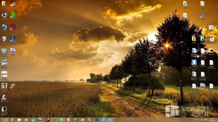218x122 pixels.
Task: Select the Half-Life 2 desktop shortcut
Action: 13,87
